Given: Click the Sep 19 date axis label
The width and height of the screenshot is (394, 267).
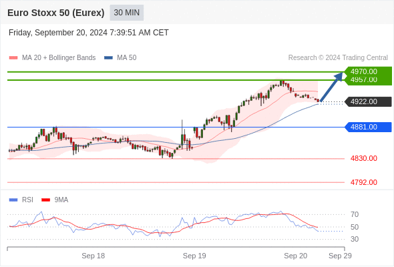Looking at the screenshot, I should (x=194, y=256).
